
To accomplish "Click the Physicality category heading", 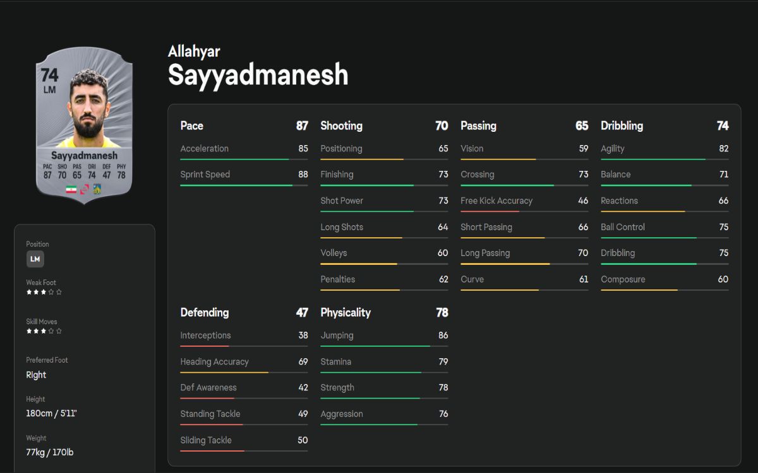I will coord(346,312).
